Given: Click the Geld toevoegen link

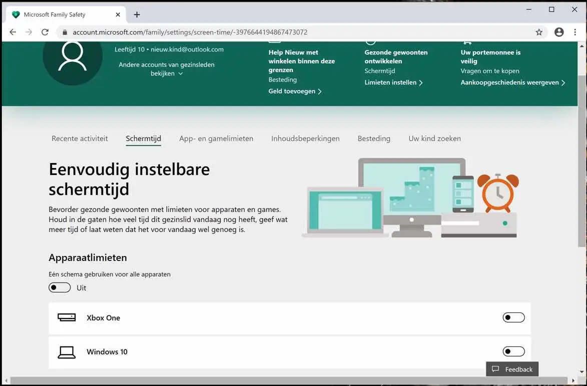Looking at the screenshot, I should (295, 91).
